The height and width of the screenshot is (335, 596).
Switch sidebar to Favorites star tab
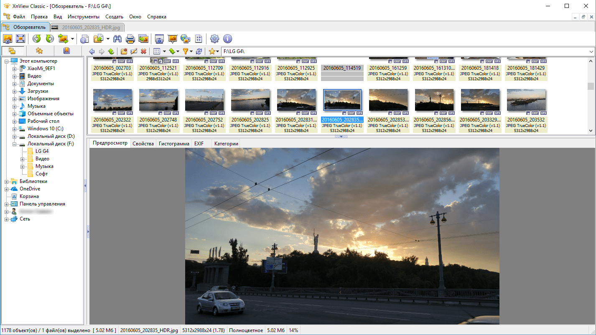(39, 51)
